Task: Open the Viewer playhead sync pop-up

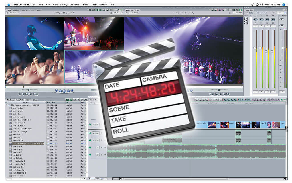Action: tap(64, 13)
